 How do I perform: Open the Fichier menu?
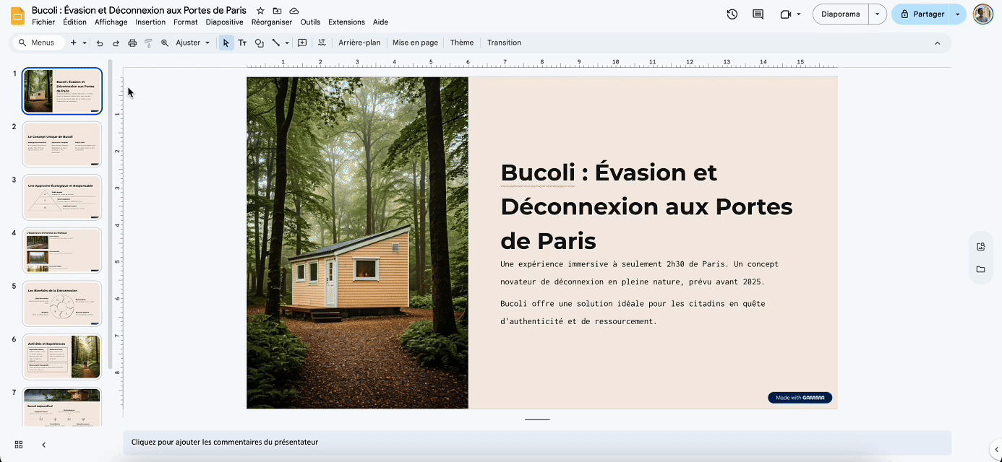43,22
